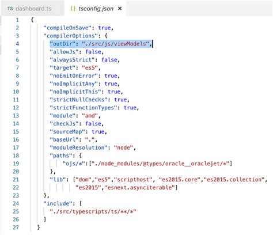The image size is (273, 235).
Task: Click the "strictNullChecks" key
Action: click(79, 100)
